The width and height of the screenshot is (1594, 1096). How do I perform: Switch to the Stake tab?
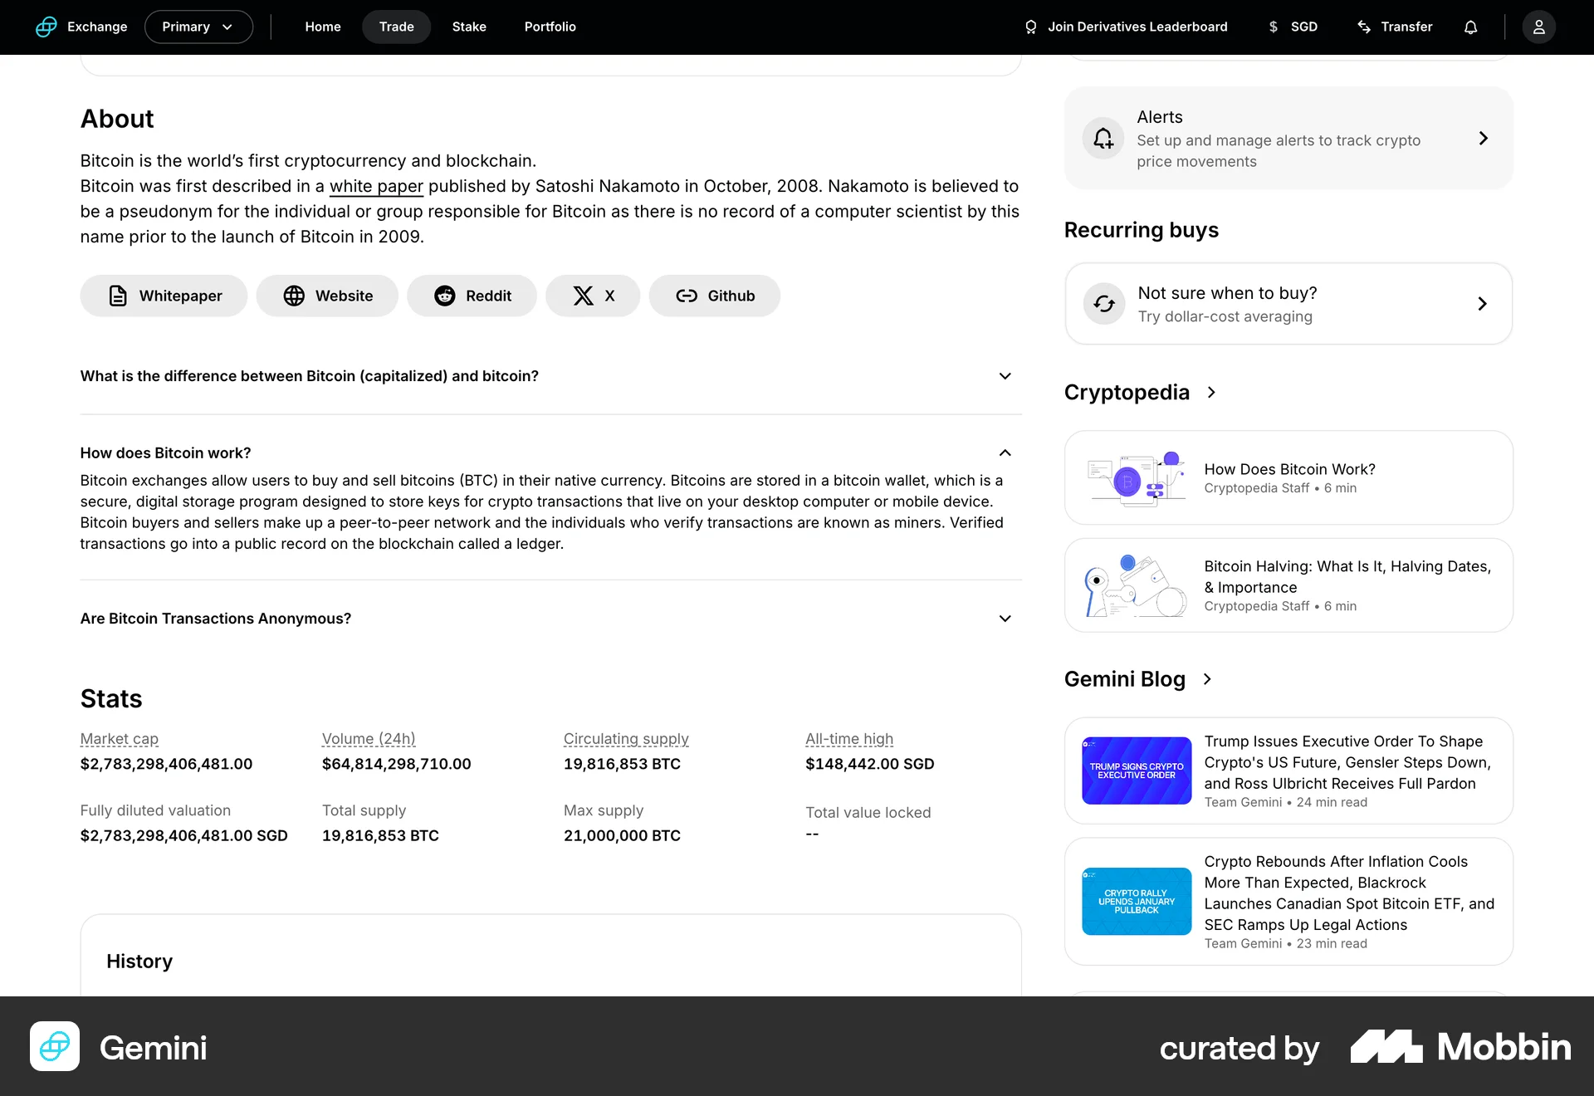click(x=468, y=27)
